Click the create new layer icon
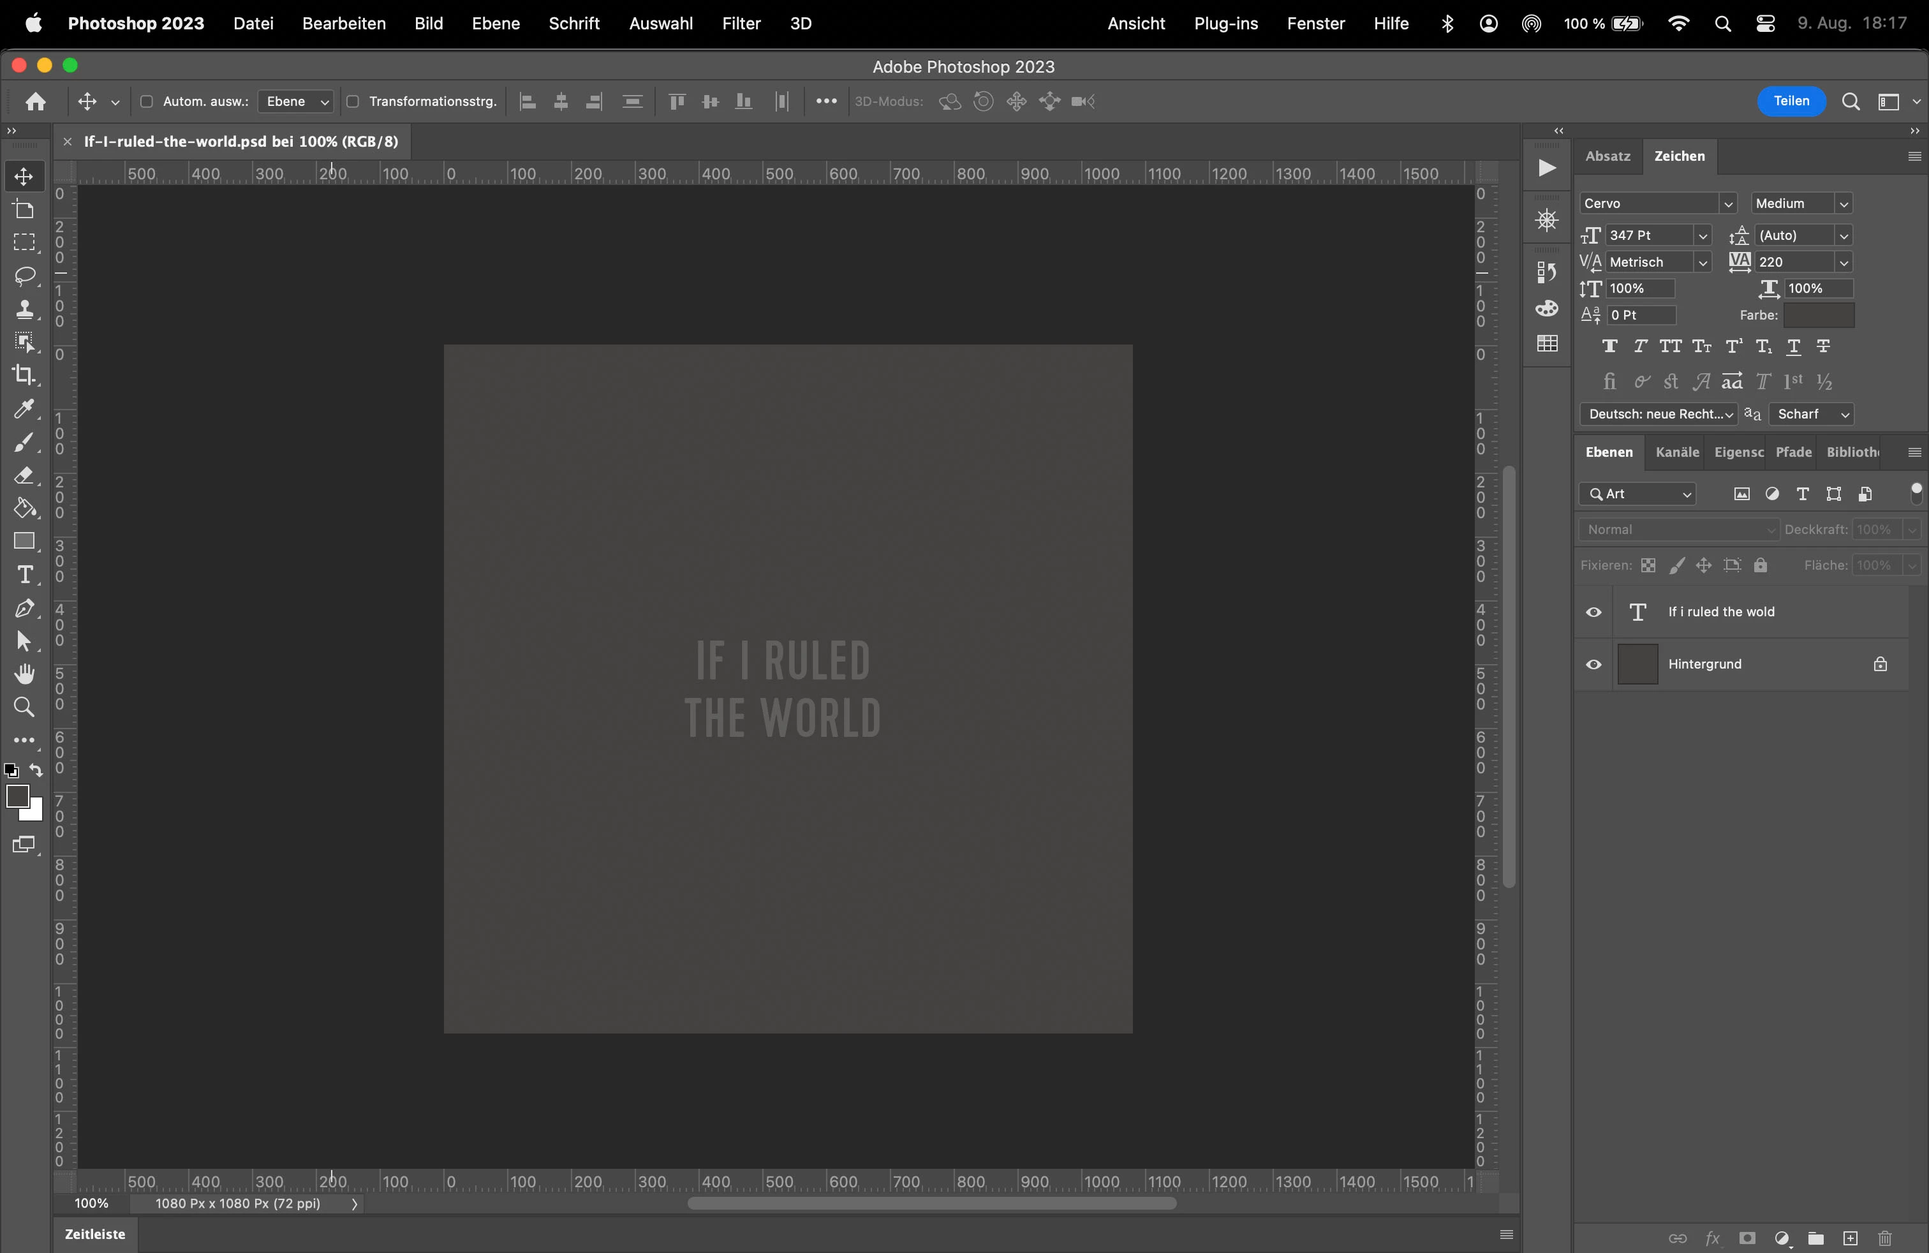Viewport: 1929px width, 1253px height. [x=1851, y=1238]
